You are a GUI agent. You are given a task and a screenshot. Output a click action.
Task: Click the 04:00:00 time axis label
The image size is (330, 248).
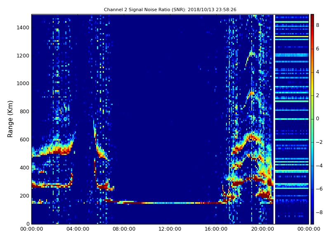78,229
